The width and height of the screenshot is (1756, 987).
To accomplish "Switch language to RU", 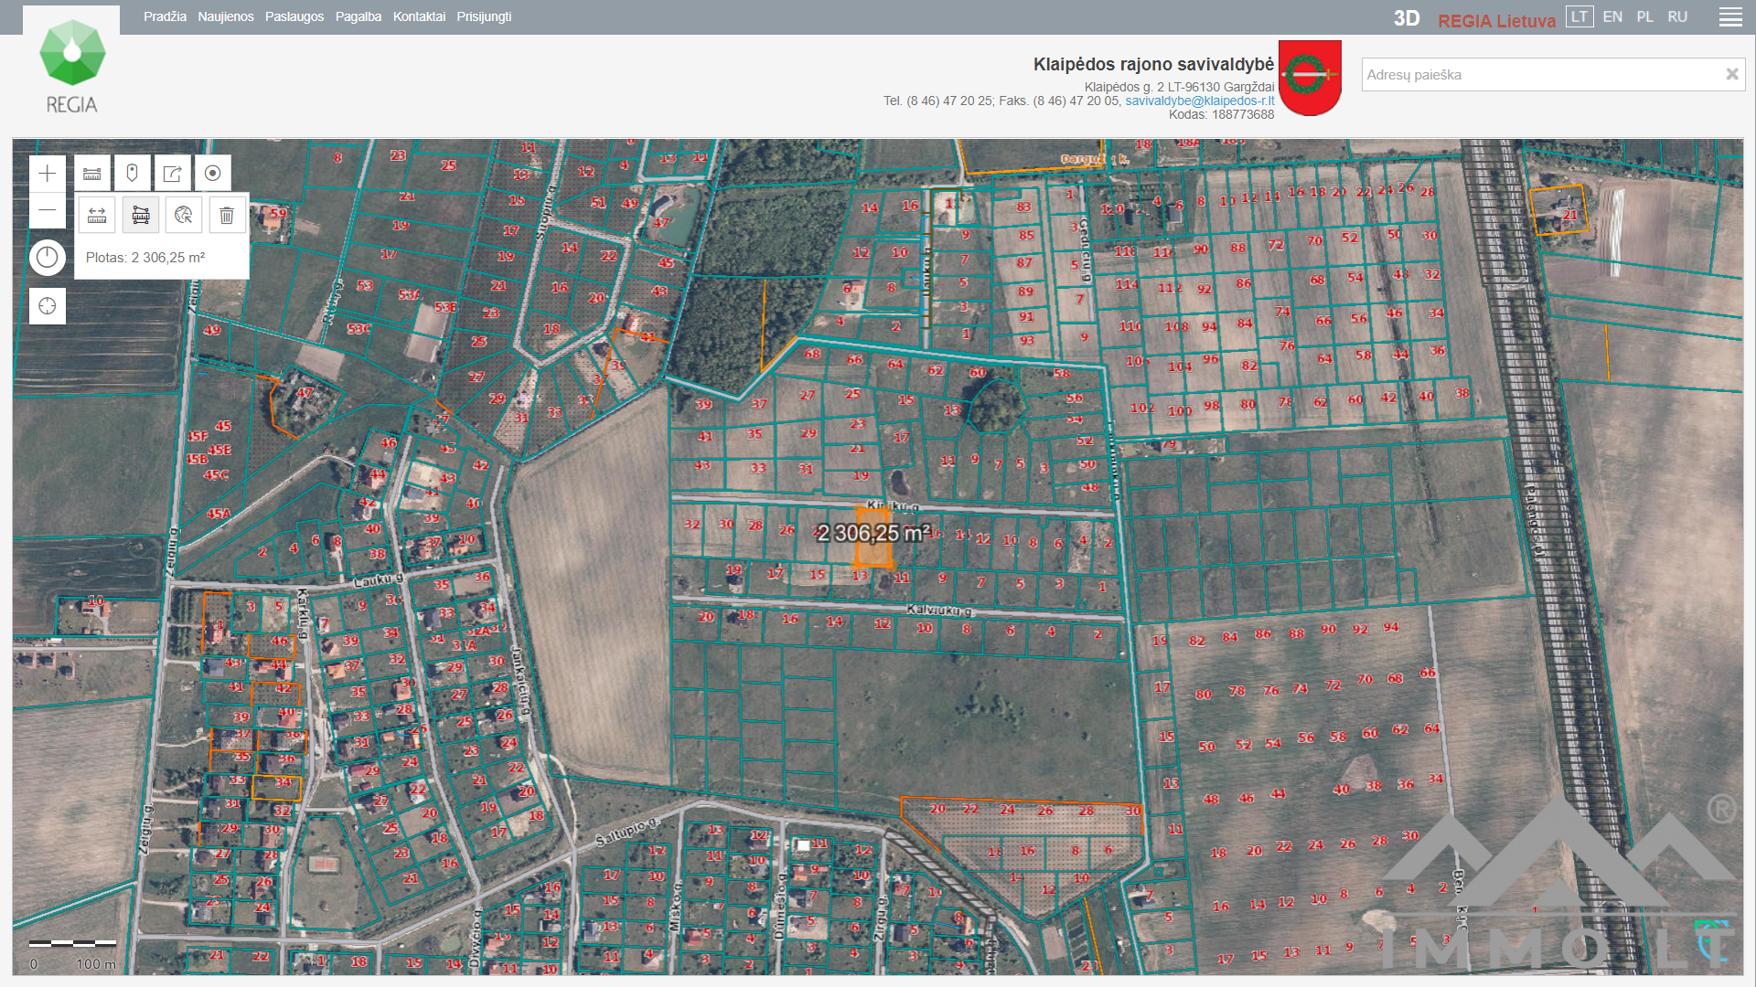I will (1677, 16).
